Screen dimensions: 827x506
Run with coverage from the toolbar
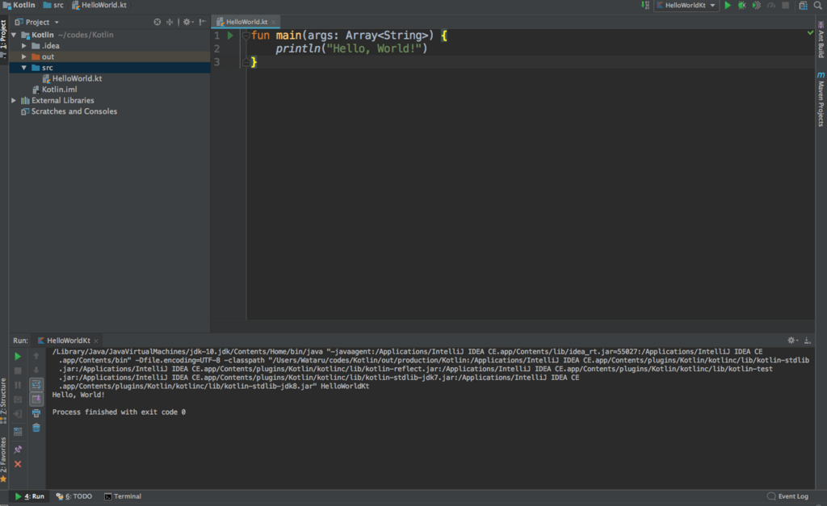[756, 6]
